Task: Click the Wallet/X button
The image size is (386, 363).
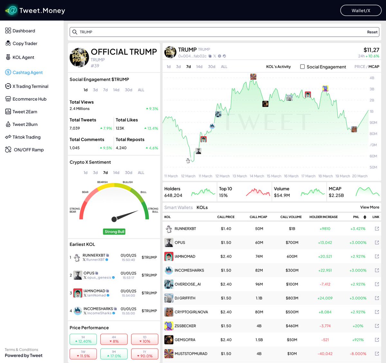Action: (x=361, y=10)
